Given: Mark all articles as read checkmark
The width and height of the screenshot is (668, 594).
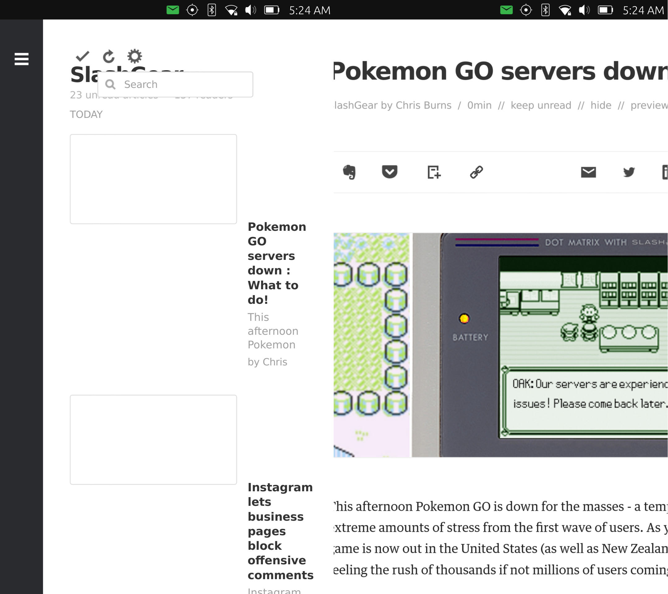Looking at the screenshot, I should pos(82,56).
